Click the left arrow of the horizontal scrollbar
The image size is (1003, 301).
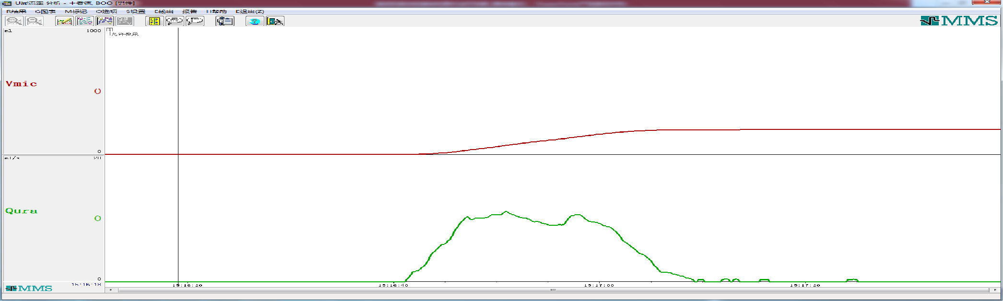coord(111,290)
